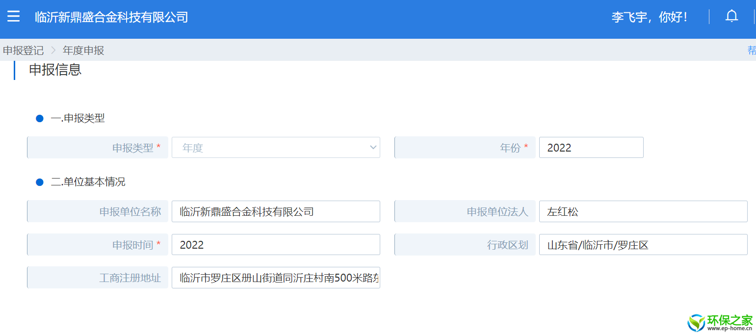Go to 申报登记 in the breadcrumb
Screen dimensions: 756x335
click(23, 51)
